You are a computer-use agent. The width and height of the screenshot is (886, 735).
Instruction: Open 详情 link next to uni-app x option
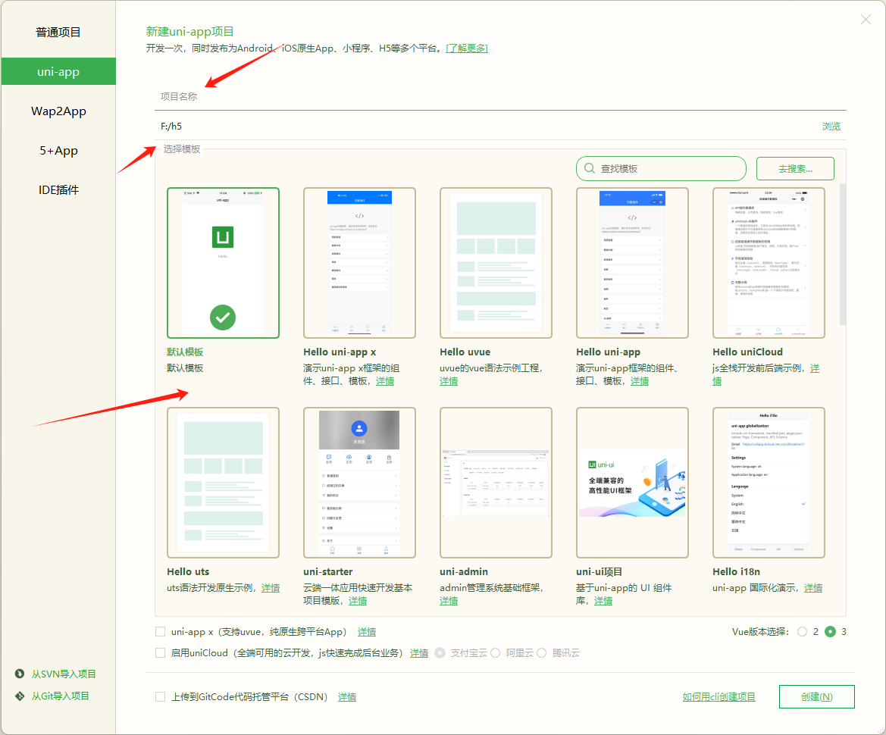(367, 632)
